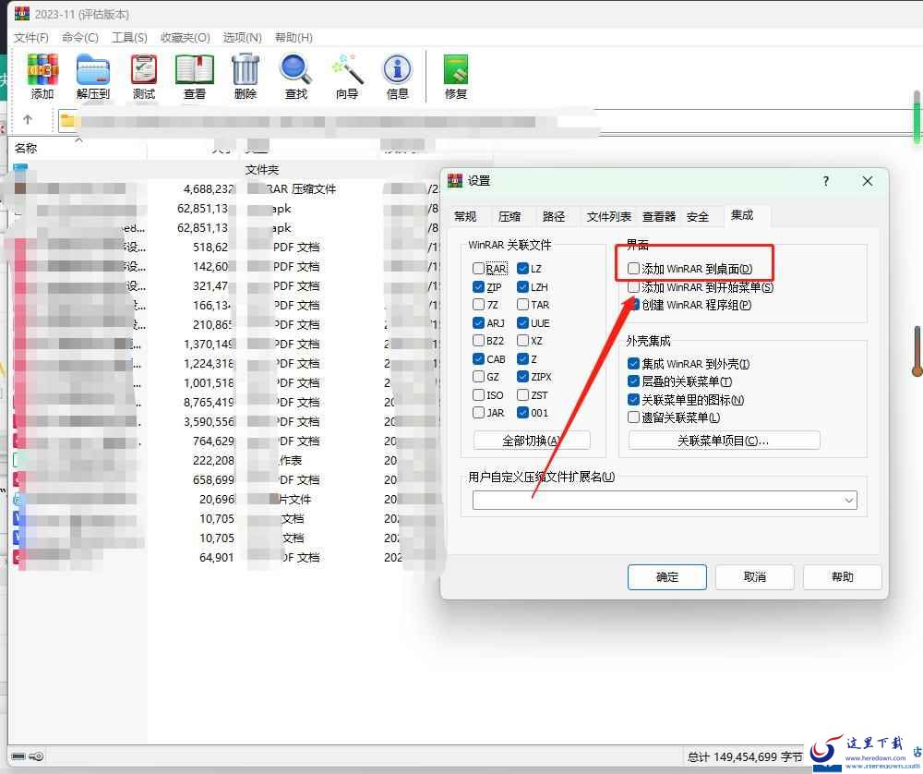Enable 遗留关联菜单 checkbox
This screenshot has height=774, width=923.
click(633, 417)
